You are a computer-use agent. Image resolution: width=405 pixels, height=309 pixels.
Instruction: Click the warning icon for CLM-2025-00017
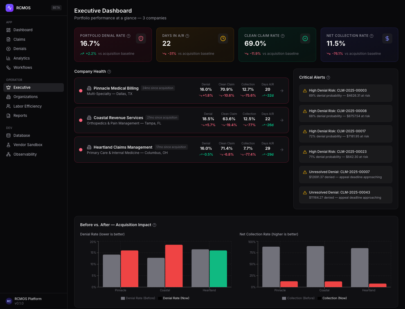click(305, 131)
